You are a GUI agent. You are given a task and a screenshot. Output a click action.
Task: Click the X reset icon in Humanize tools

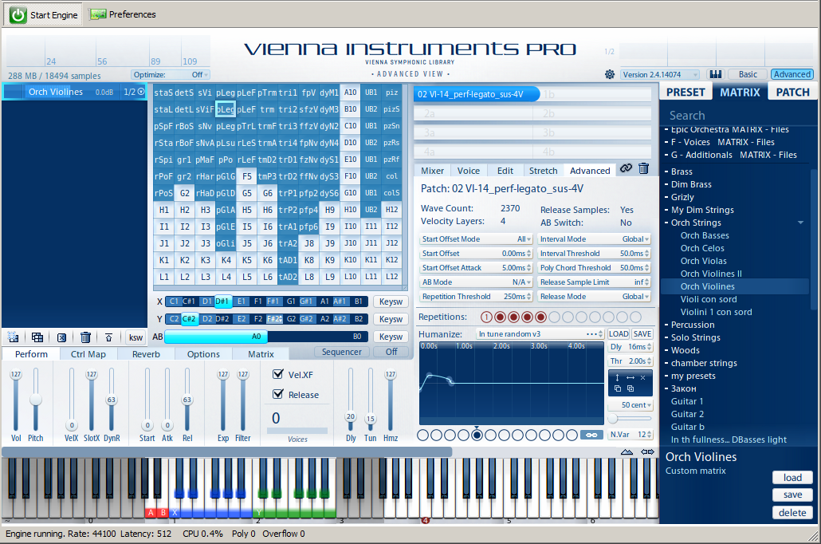pos(643,377)
